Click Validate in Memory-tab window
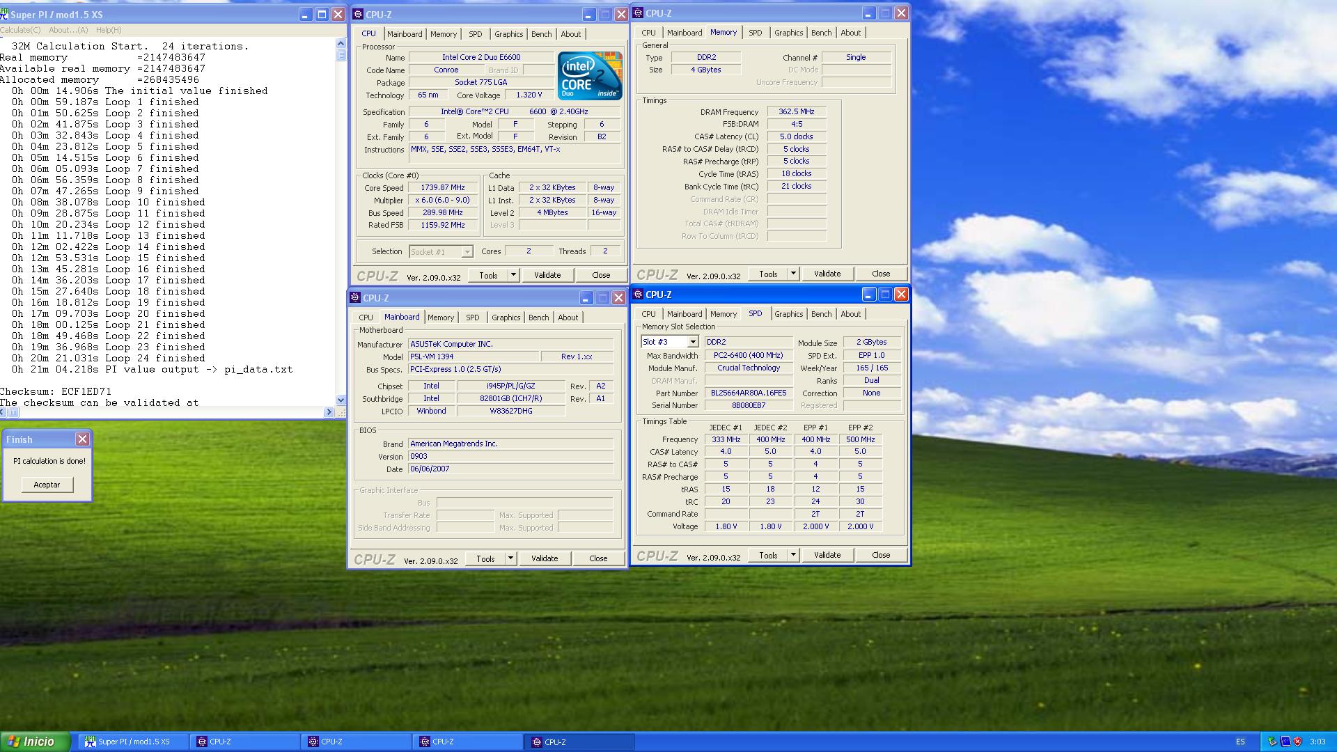 (x=827, y=274)
